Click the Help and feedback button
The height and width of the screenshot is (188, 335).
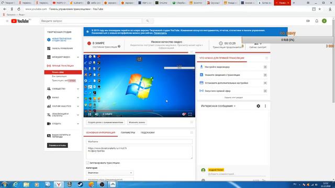click(57, 145)
